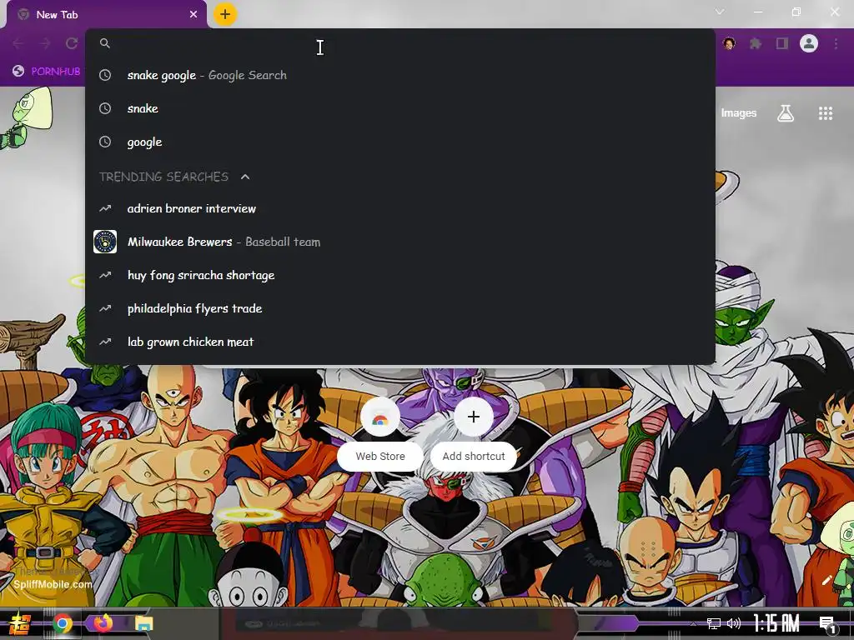Open the Chrome profile avatar
854x640 pixels.
[x=809, y=43]
